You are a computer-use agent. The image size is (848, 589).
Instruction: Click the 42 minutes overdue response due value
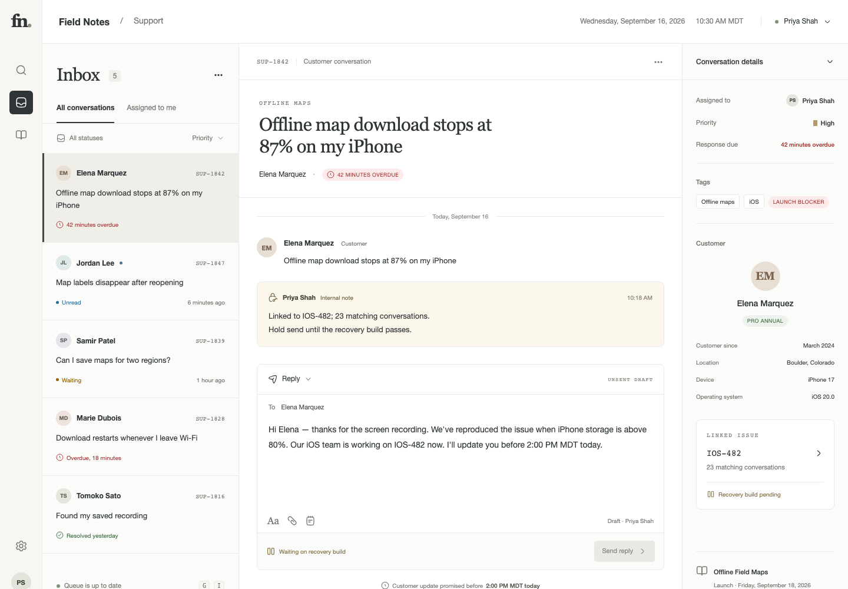click(x=807, y=144)
